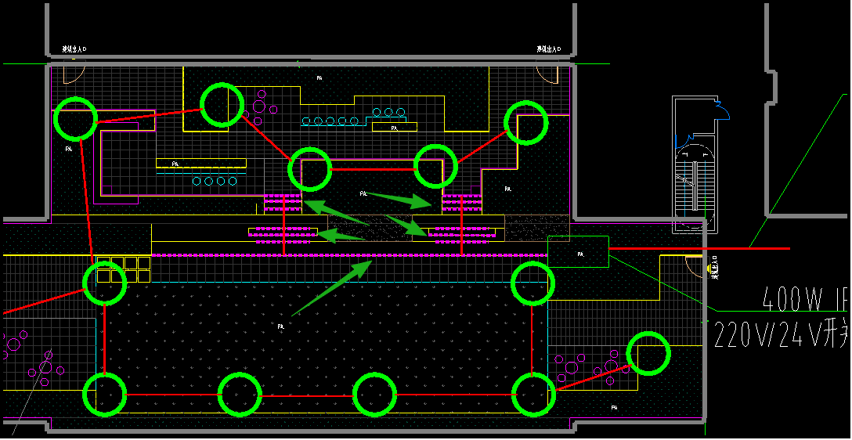Image resolution: width=852 pixels, height=440 pixels.
Task: Click the entrance text label above the upper-left door
Action: [x=75, y=49]
